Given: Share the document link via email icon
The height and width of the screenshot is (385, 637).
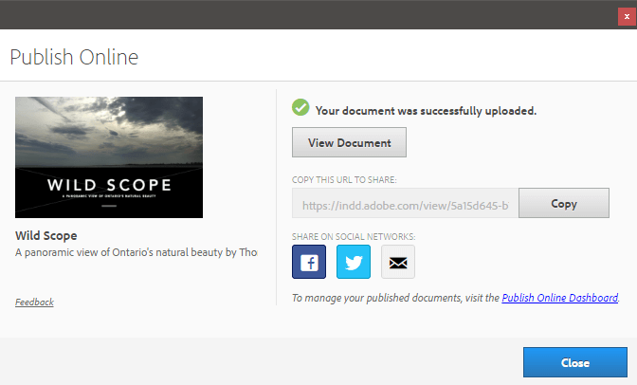Looking at the screenshot, I should coord(398,262).
